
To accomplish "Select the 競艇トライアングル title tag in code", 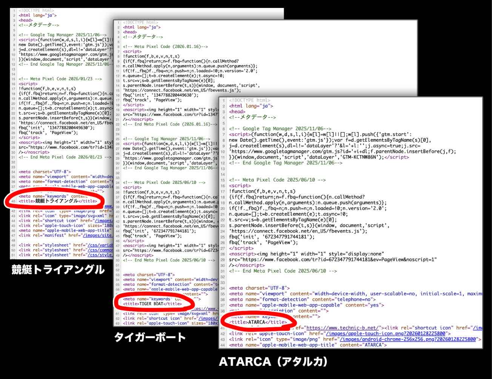I will coord(57,201).
